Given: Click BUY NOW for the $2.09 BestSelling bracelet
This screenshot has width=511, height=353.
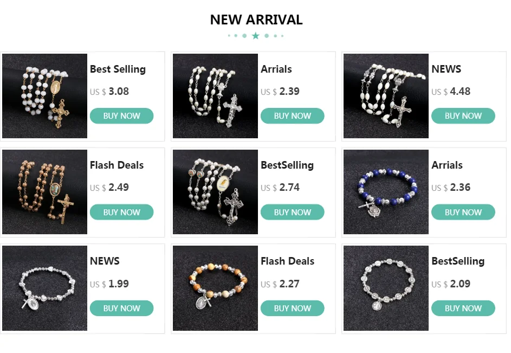Looking at the screenshot, I should coord(463,308).
